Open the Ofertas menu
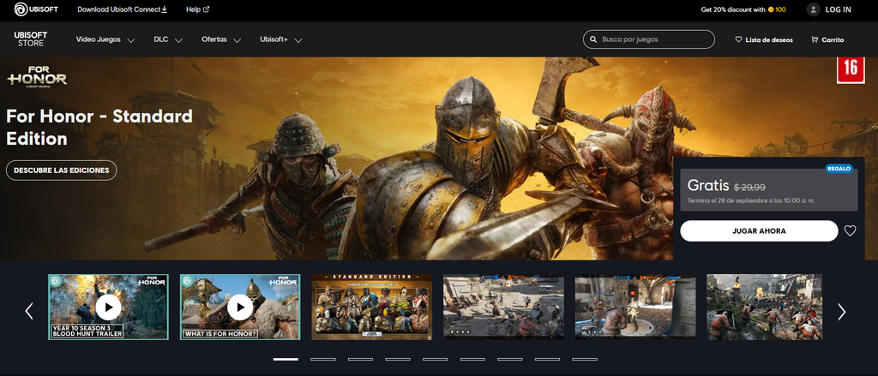This screenshot has width=878, height=376. pyautogui.click(x=214, y=39)
